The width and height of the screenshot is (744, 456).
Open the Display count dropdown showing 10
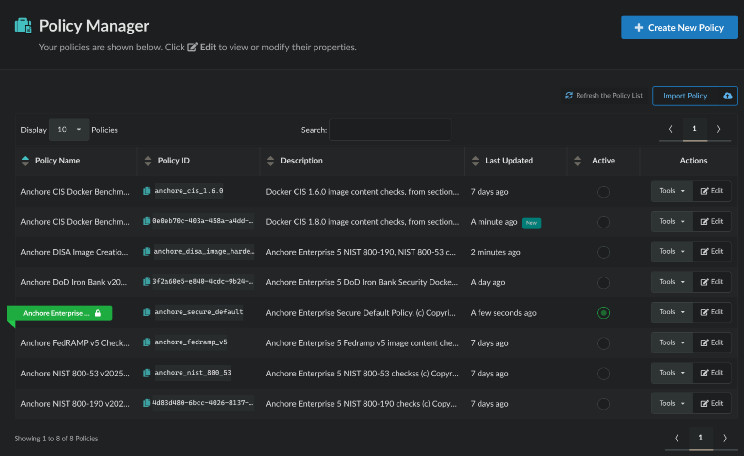68,130
